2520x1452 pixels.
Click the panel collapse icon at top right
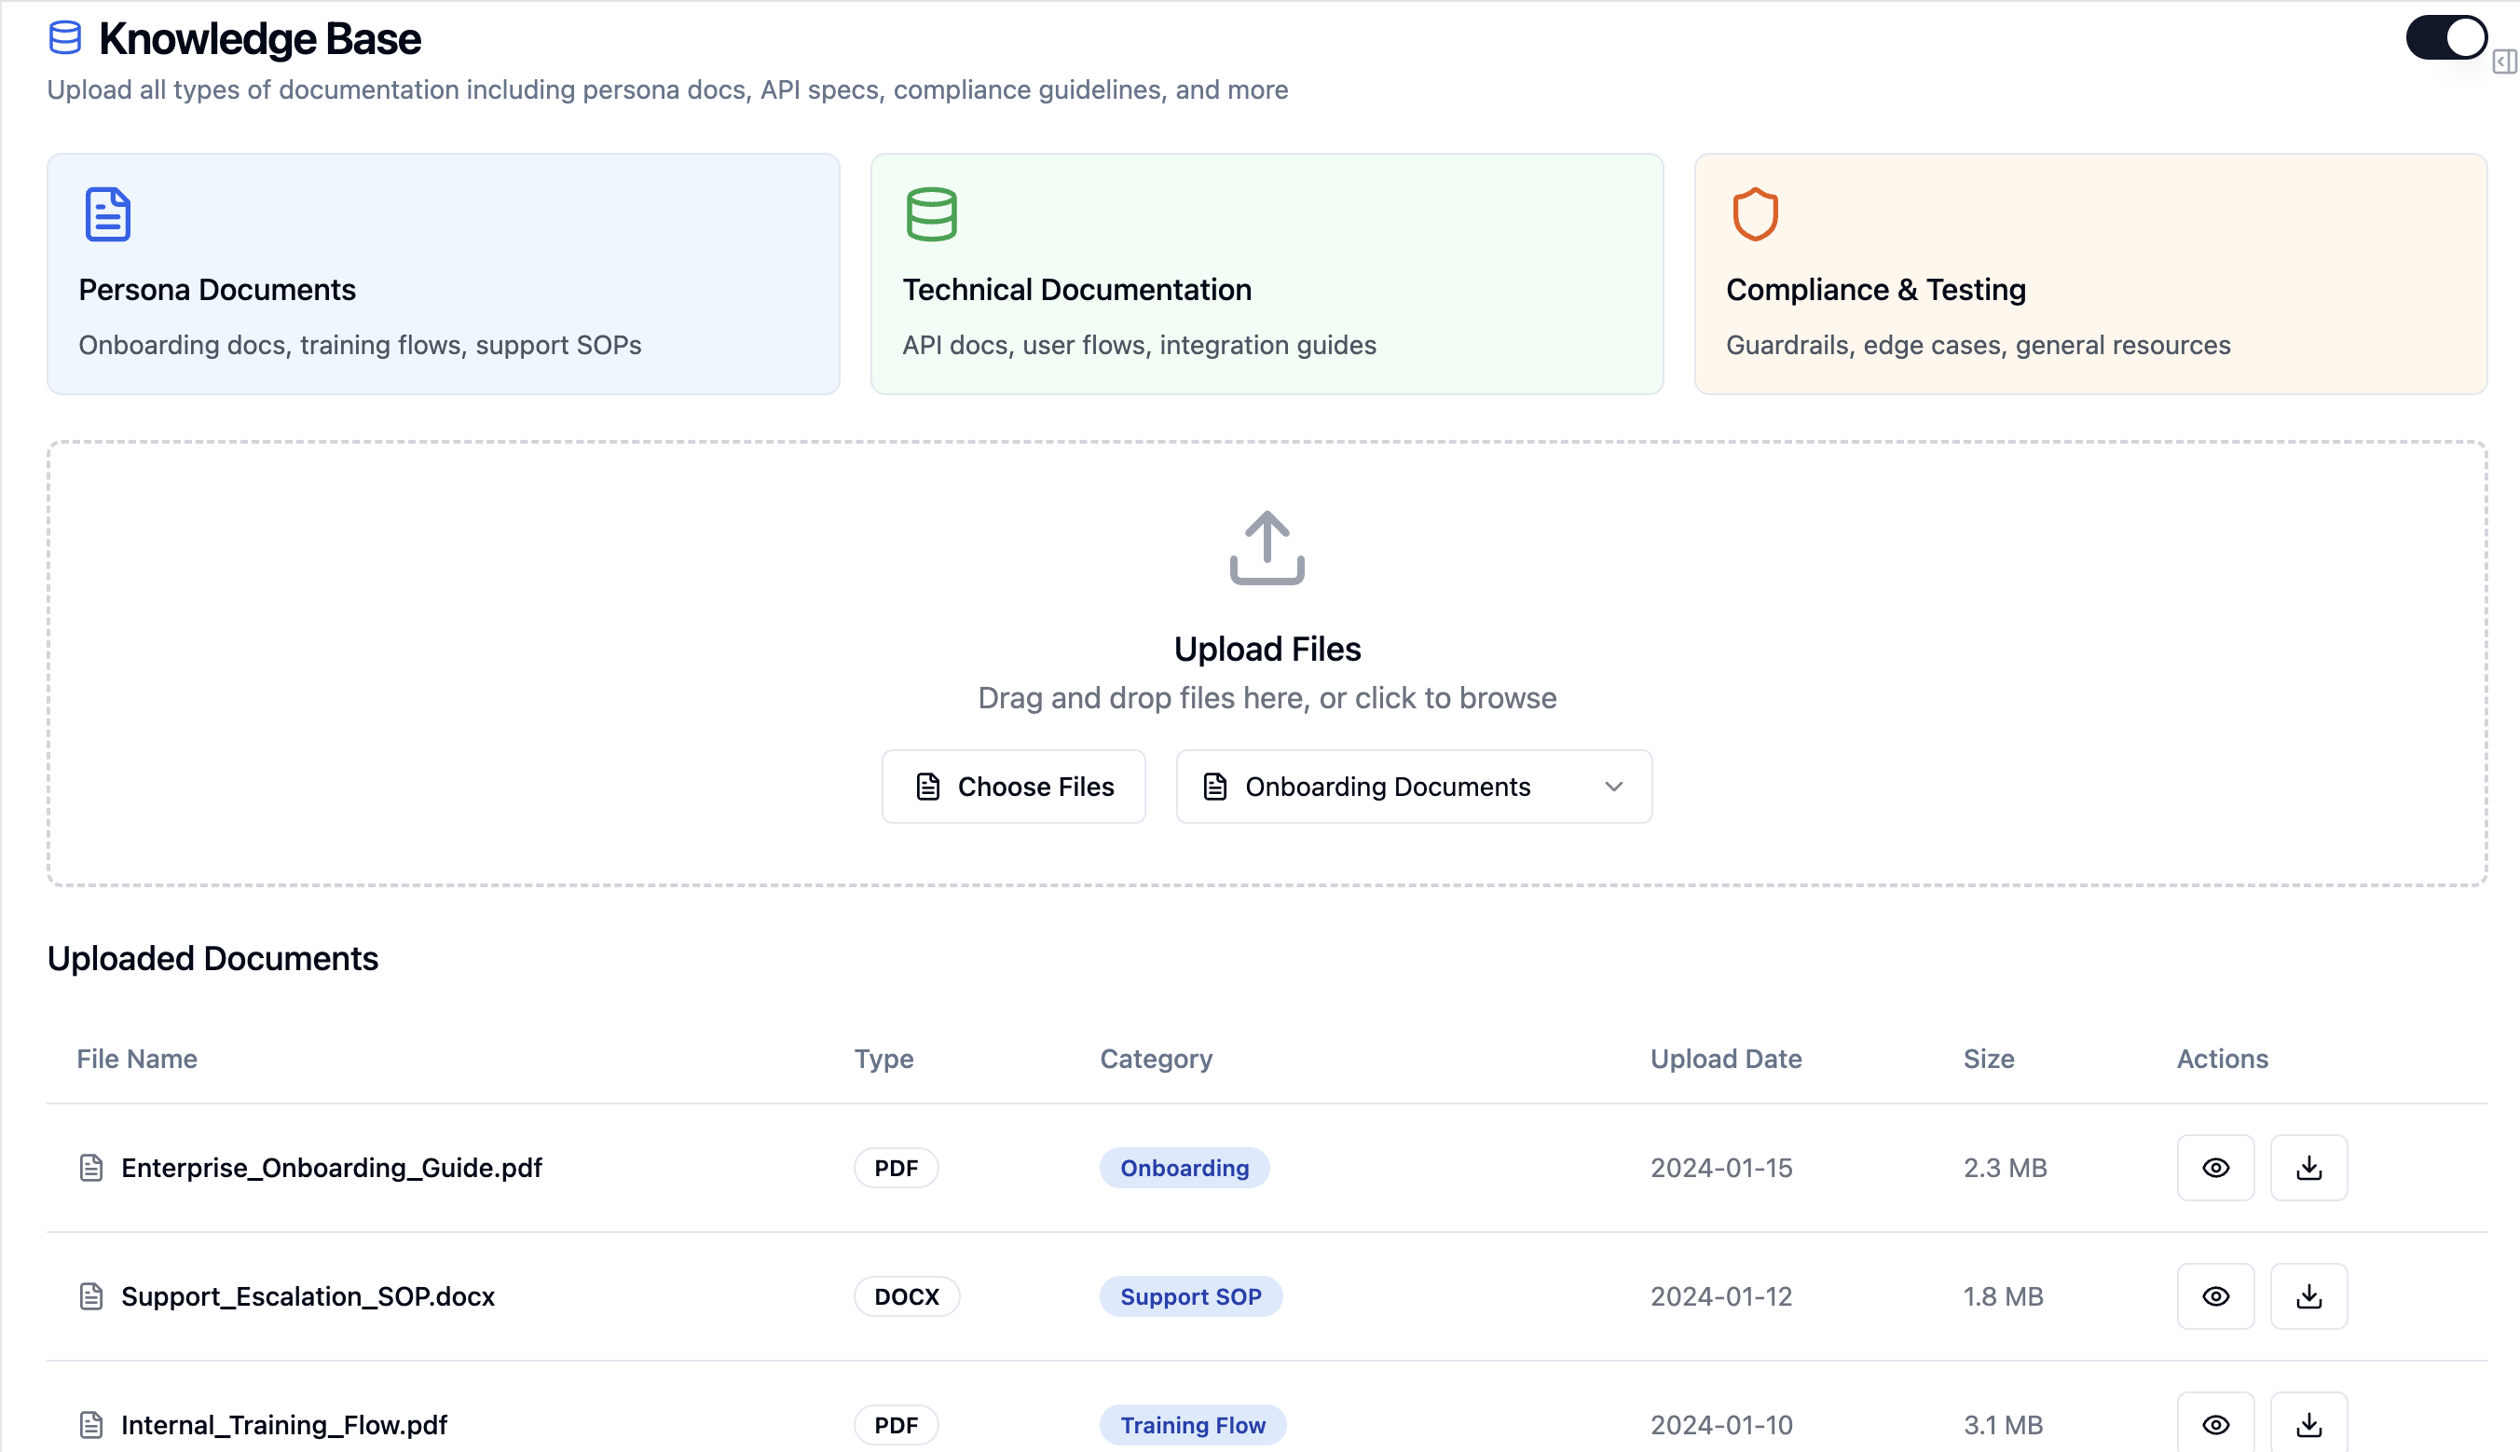coord(2504,62)
